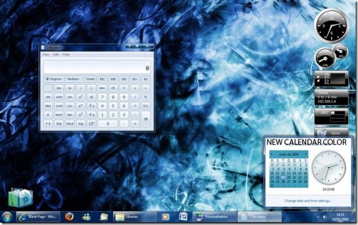Click the backspace arrow key in Calculator
The height and width of the screenshot is (225, 358).
[102, 88]
